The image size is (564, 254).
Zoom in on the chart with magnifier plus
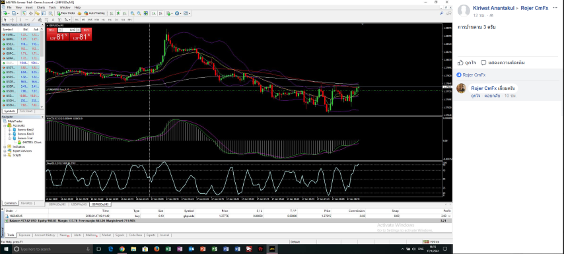coord(133,13)
